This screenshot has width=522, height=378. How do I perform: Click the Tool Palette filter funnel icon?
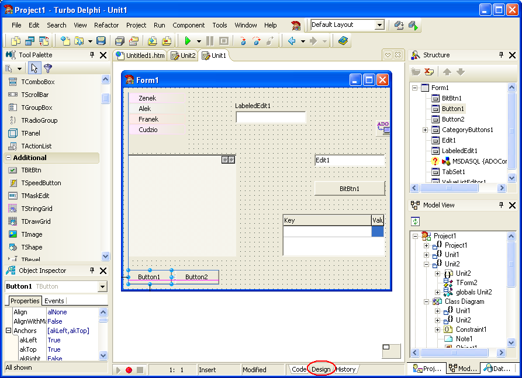(48, 68)
